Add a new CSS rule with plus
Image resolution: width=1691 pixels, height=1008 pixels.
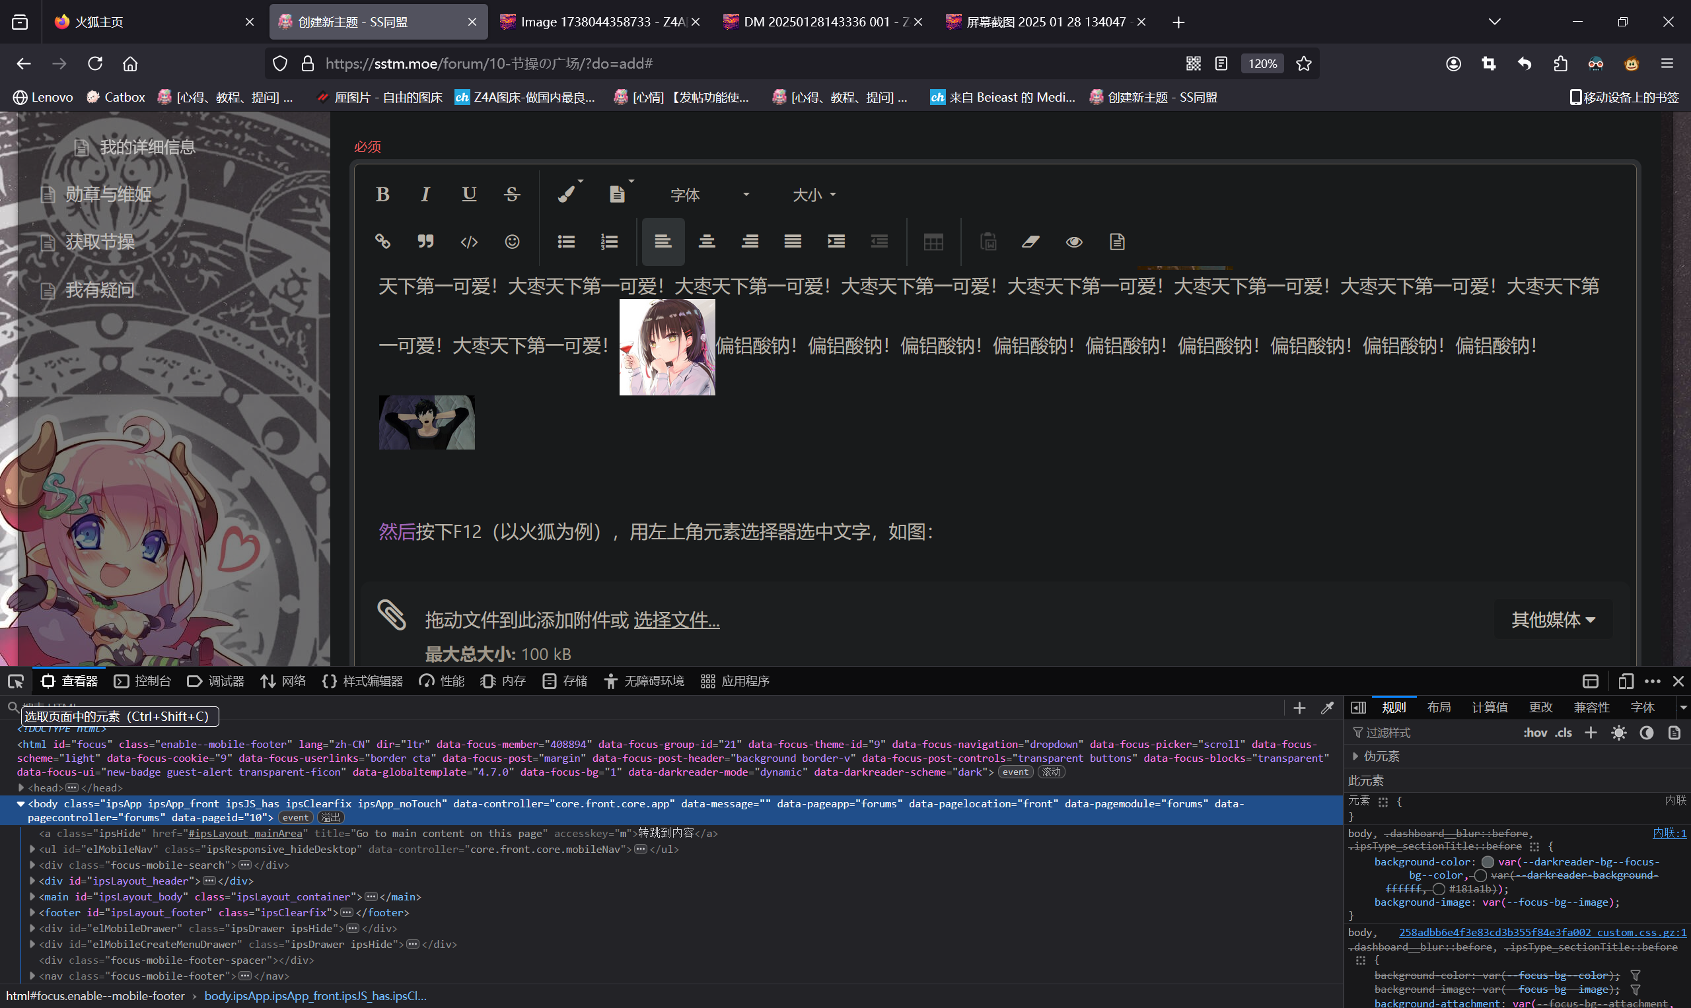[x=1591, y=733]
